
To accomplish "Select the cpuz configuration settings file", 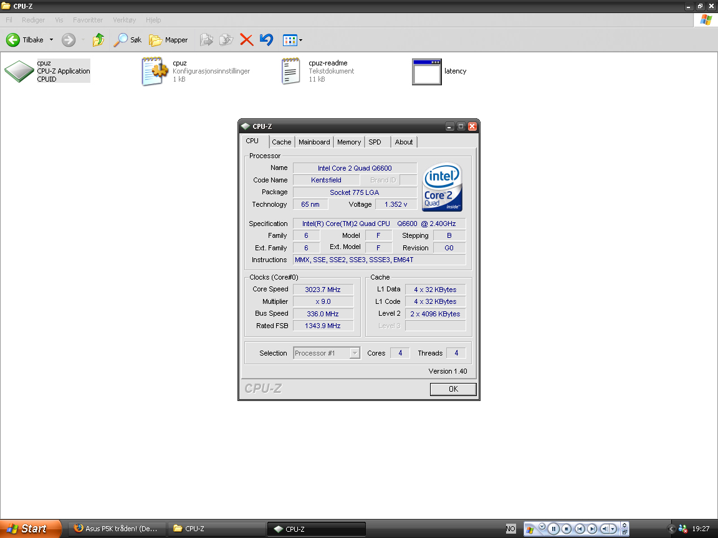I will tap(196, 71).
